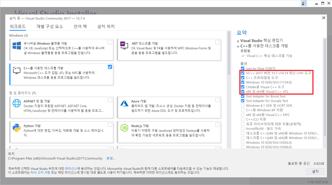
Task: Uncheck Windows 10 SDK (10.0.17134.0) option
Action: click(243, 82)
